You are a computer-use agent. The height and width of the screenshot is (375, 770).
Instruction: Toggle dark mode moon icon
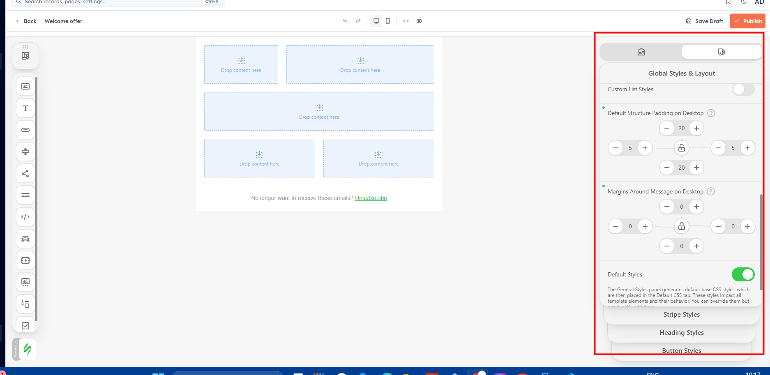tap(744, 2)
